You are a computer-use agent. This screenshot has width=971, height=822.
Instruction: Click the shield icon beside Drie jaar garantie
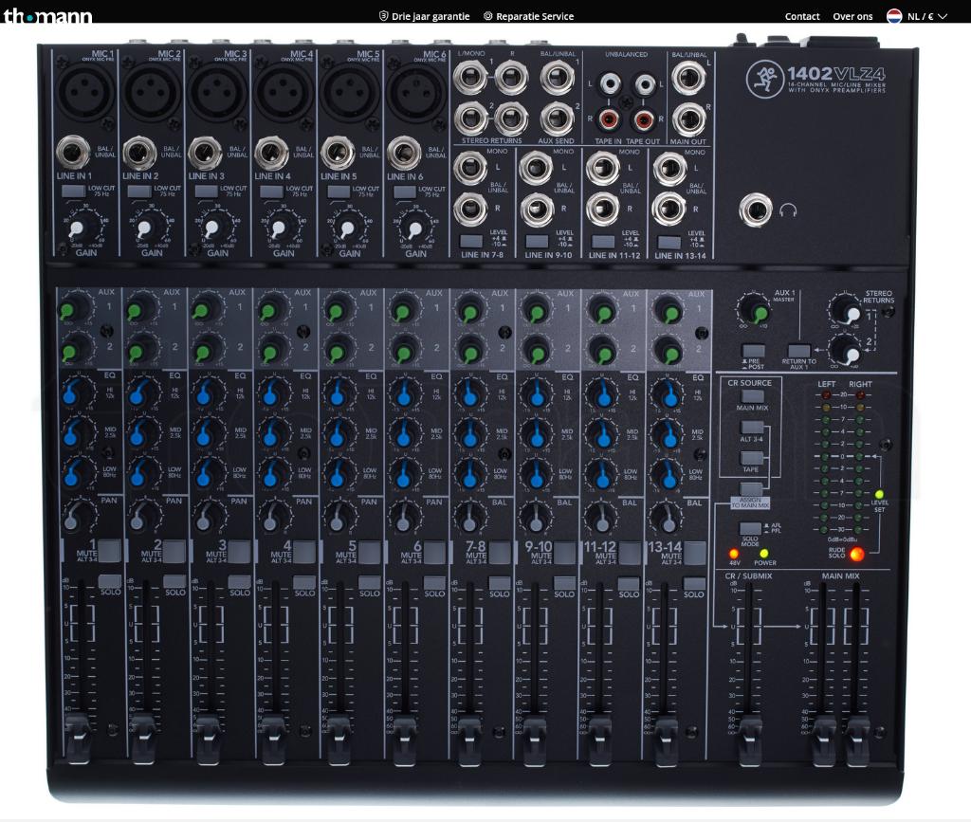(x=383, y=16)
